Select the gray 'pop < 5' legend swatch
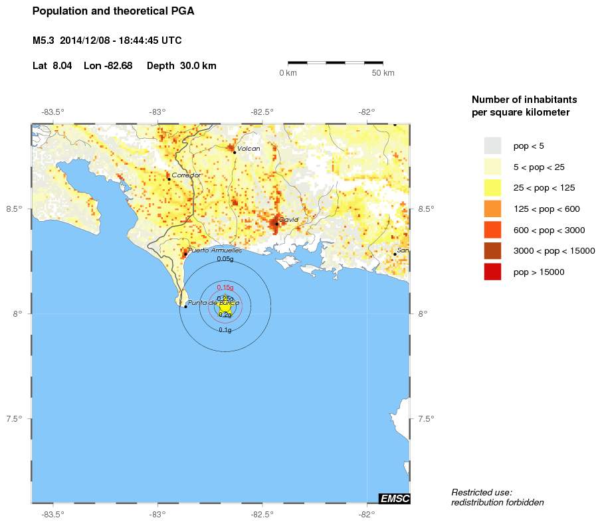The height and width of the screenshot is (524, 602). pos(492,145)
